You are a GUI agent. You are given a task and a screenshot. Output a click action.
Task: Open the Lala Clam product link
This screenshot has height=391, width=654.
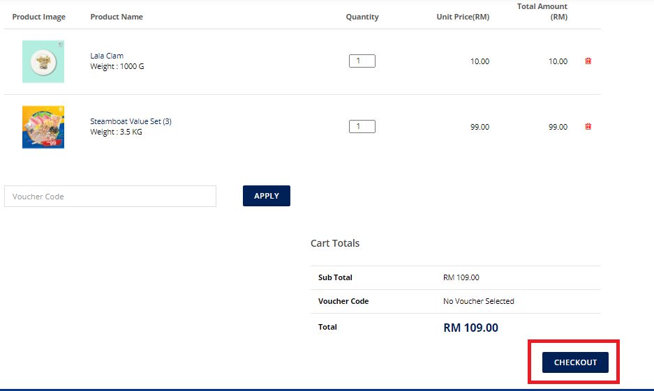coord(107,56)
